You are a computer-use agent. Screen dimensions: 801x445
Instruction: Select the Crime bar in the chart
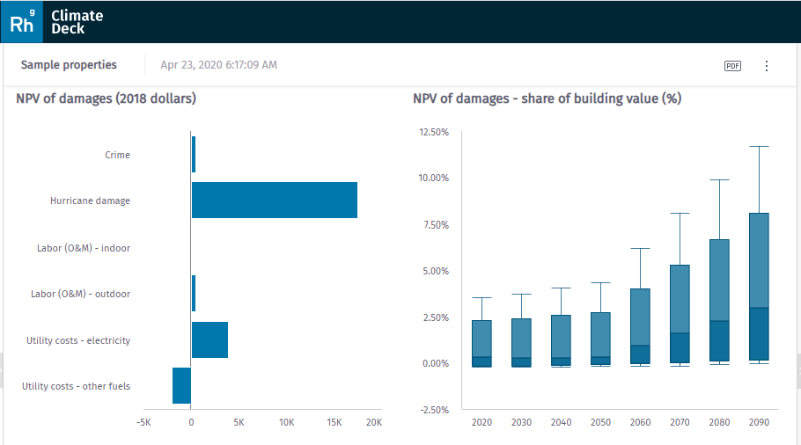tap(194, 154)
